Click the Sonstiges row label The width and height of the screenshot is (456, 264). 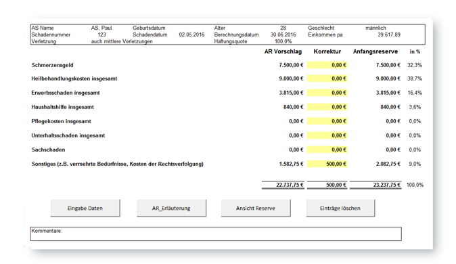point(118,164)
